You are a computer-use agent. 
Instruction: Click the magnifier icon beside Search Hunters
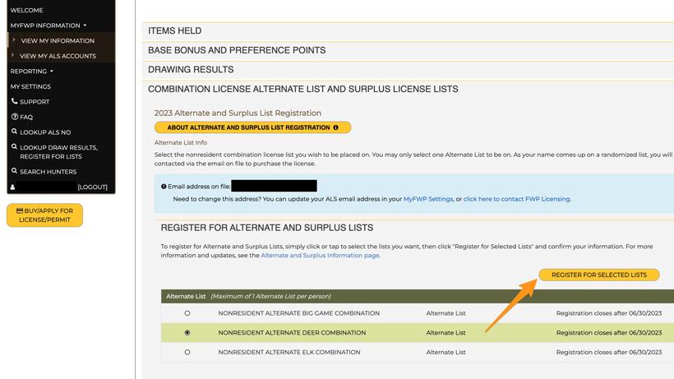click(x=14, y=171)
